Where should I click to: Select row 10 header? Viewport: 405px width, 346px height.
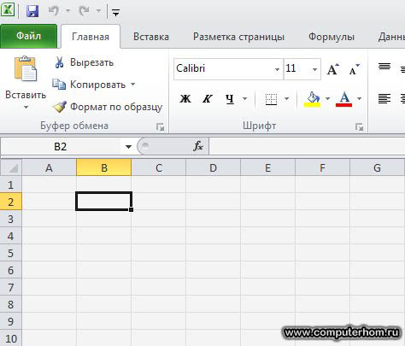11,338
